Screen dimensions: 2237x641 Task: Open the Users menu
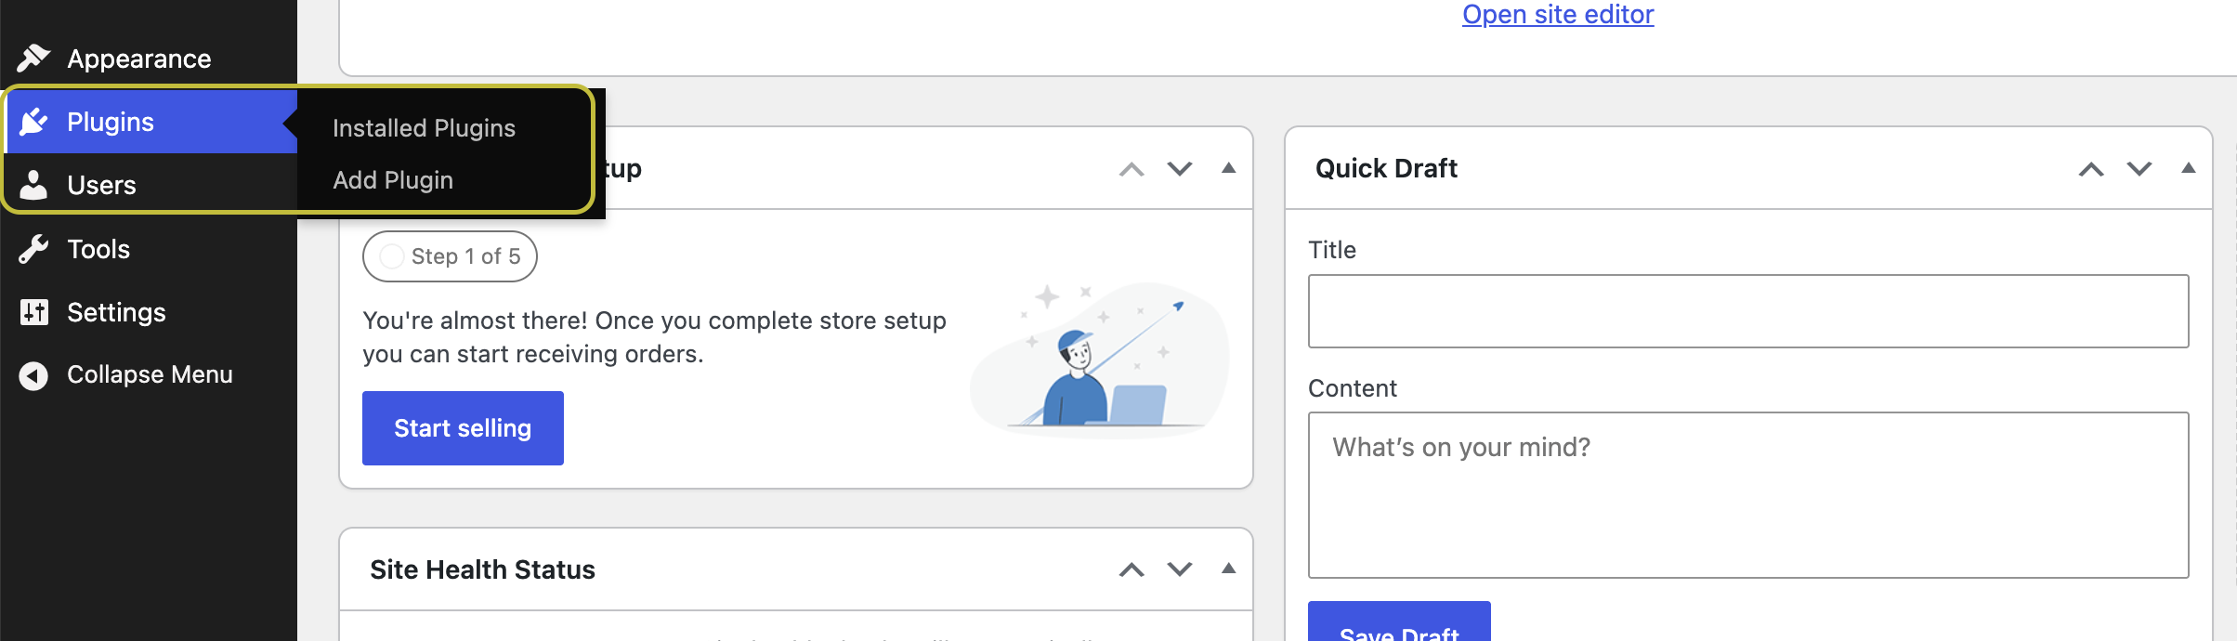point(149,185)
